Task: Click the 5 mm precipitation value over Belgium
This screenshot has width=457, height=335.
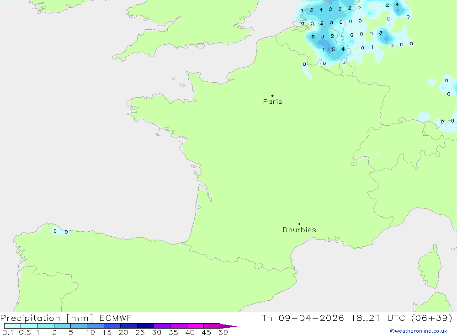Action: 333,49
